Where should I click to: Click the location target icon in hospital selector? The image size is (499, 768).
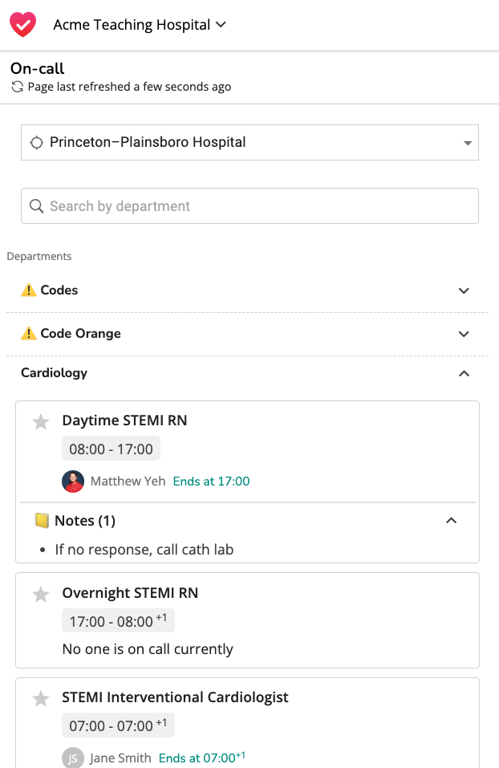[37, 143]
